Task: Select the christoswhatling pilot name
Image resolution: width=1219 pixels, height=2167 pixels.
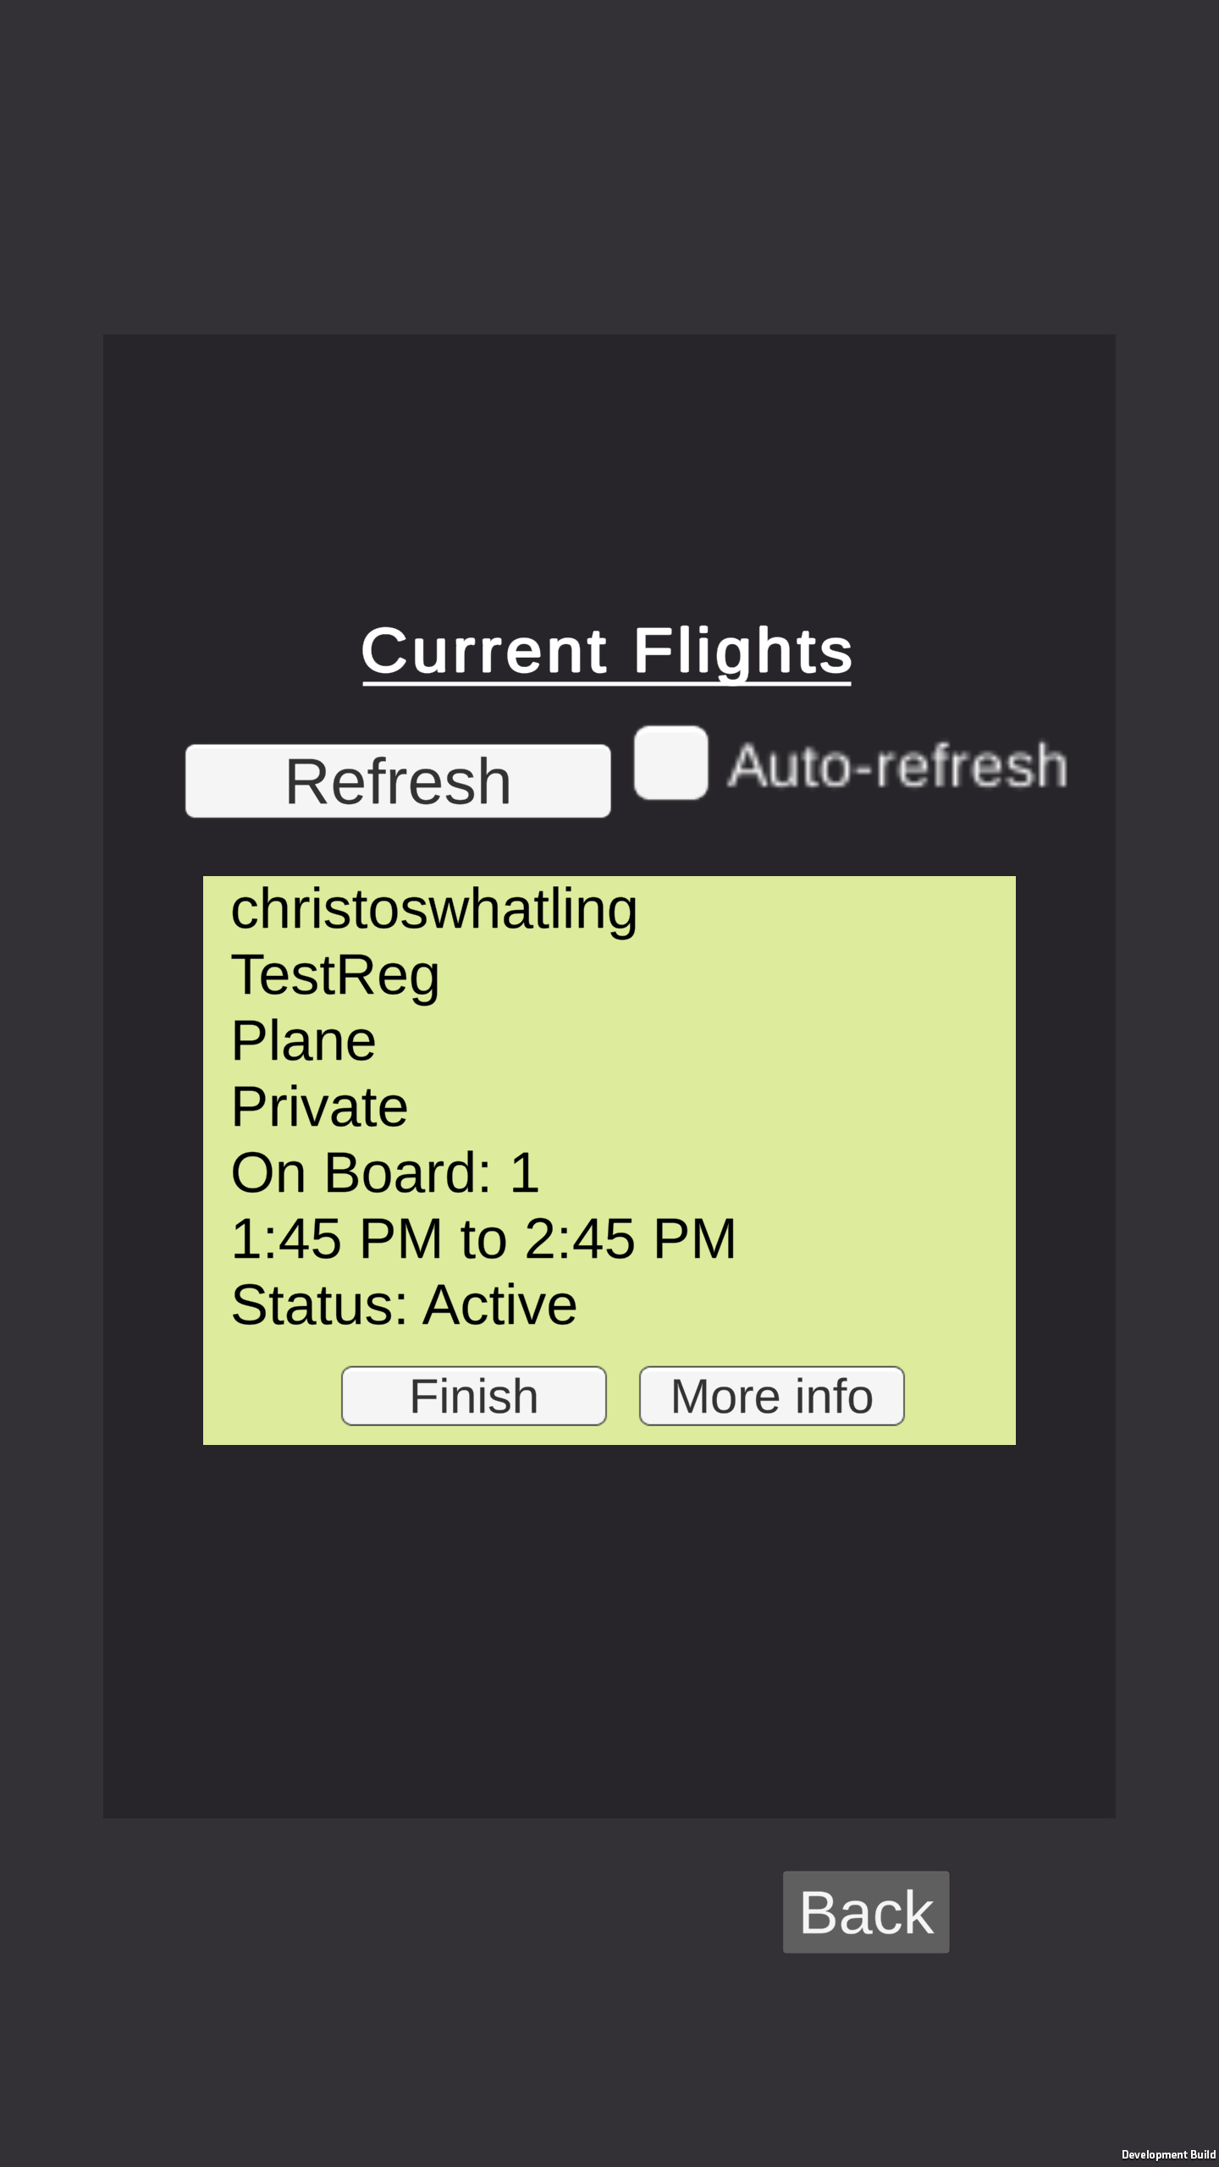Action: [x=433, y=909]
